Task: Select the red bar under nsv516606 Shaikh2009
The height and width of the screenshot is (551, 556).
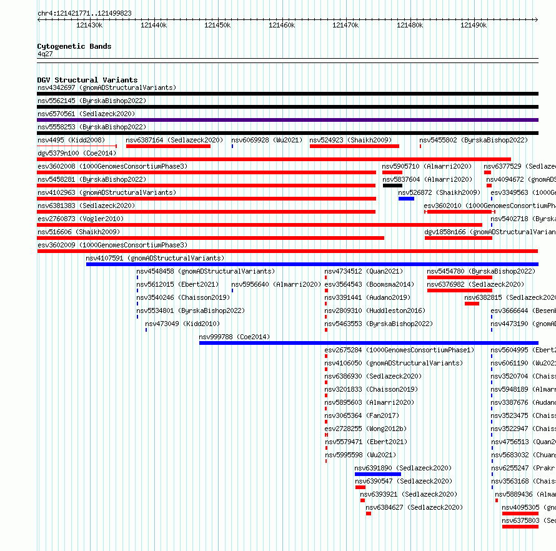Action: point(211,238)
